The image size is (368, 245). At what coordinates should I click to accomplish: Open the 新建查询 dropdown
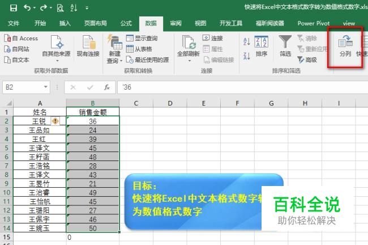click(115, 49)
